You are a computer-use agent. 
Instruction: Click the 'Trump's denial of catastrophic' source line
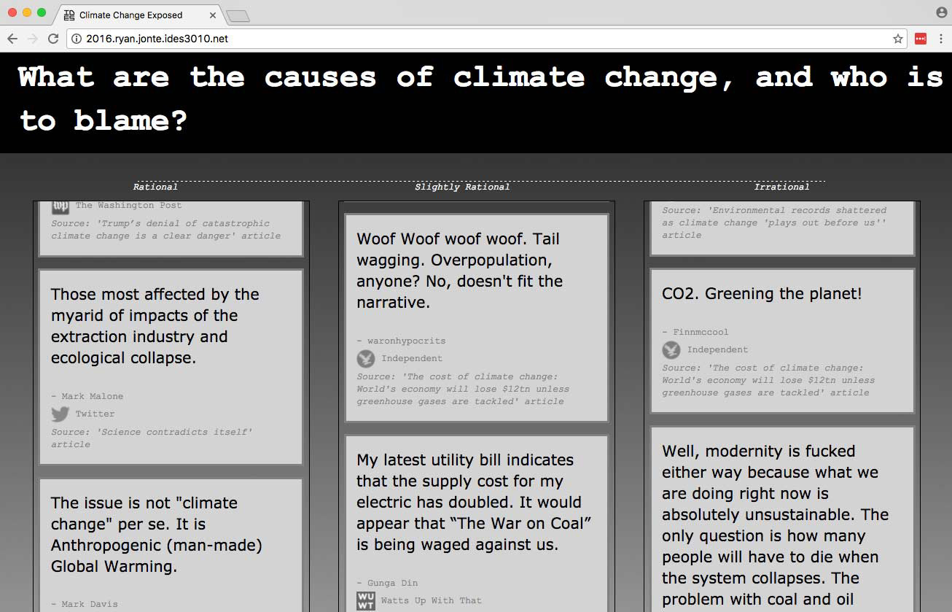pyautogui.click(x=165, y=229)
